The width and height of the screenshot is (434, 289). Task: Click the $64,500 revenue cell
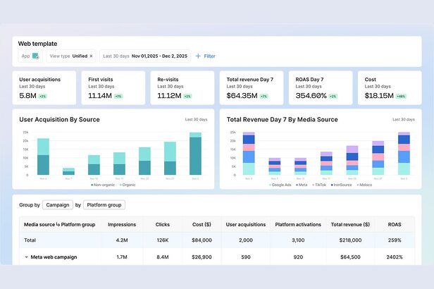(350, 257)
